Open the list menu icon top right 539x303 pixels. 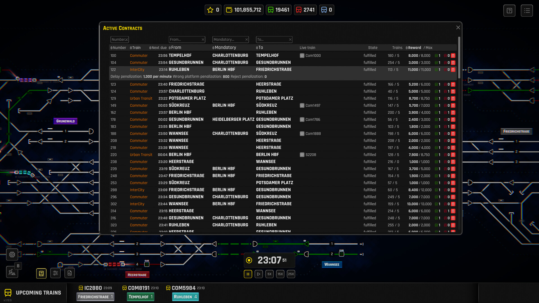click(x=527, y=10)
